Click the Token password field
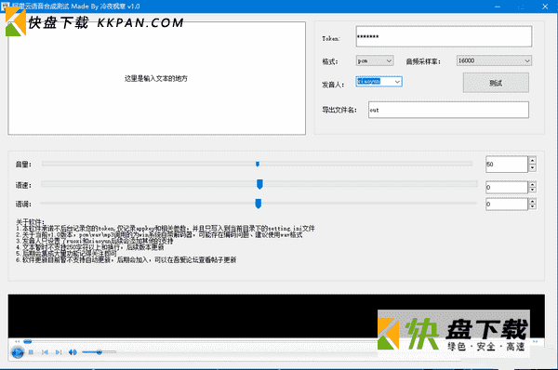558x370 pixels. pyautogui.click(x=444, y=36)
